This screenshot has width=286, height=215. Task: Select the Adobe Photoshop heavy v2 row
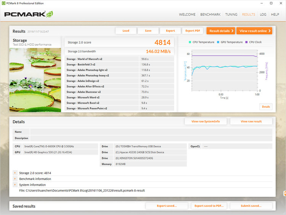119,75
